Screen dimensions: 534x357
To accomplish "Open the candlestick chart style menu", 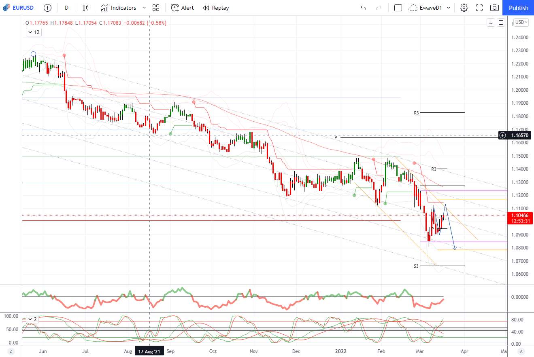I will tap(85, 8).
